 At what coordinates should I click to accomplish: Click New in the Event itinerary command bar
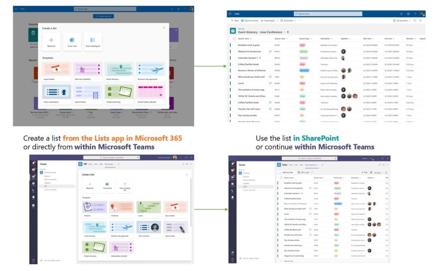[x=235, y=21]
